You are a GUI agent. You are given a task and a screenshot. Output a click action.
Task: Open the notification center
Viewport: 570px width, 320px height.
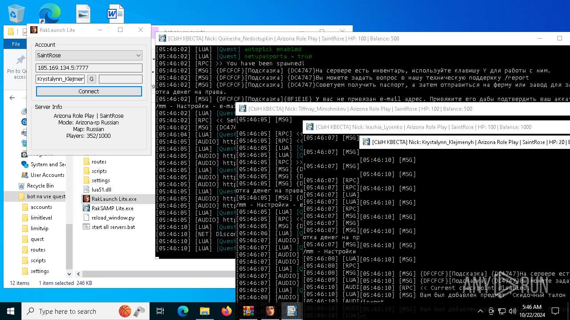coord(555,311)
